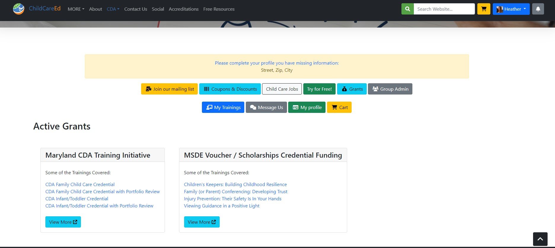This screenshot has height=248, width=555.
Task: Expand the MORE dropdown menu
Action: [x=76, y=9]
